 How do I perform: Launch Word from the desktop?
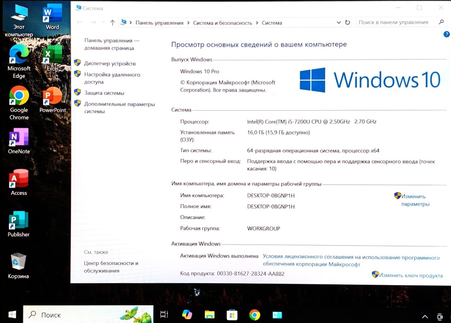tap(52, 17)
